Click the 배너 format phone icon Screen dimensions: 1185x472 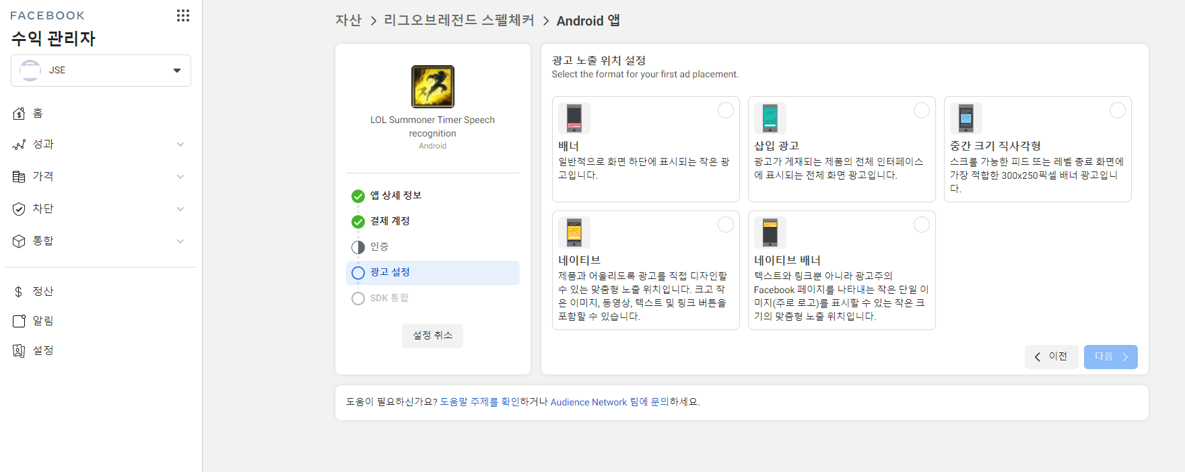coord(574,118)
